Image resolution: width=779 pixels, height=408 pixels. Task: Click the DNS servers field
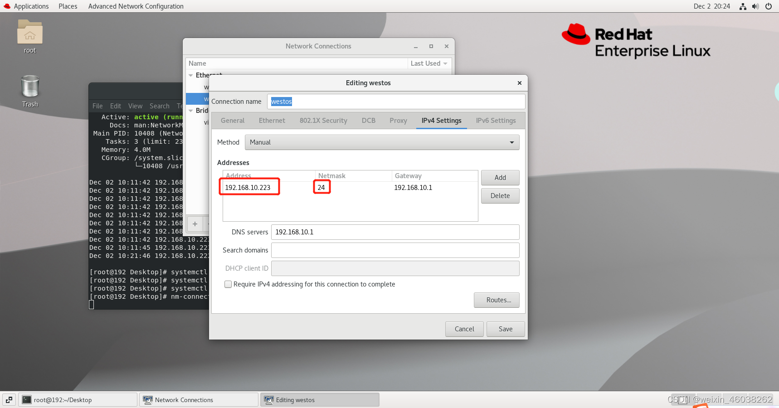395,232
